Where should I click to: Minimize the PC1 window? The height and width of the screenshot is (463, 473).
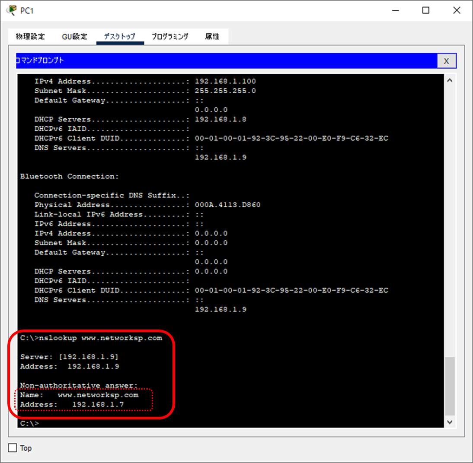(x=396, y=10)
